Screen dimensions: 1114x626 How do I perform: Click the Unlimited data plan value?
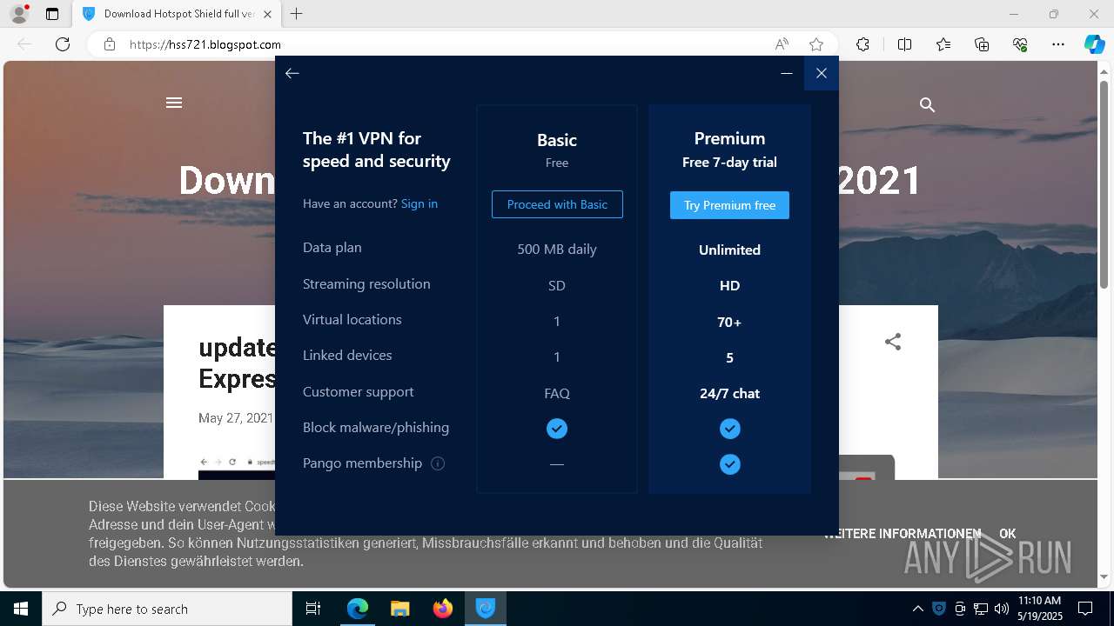point(729,250)
